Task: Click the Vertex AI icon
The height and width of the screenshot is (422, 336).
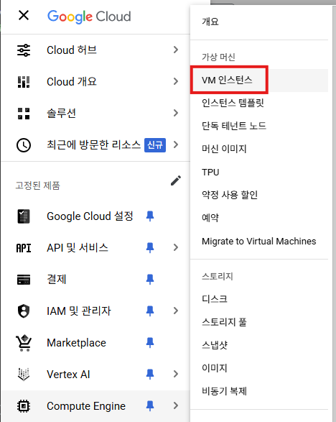Action: (x=24, y=375)
